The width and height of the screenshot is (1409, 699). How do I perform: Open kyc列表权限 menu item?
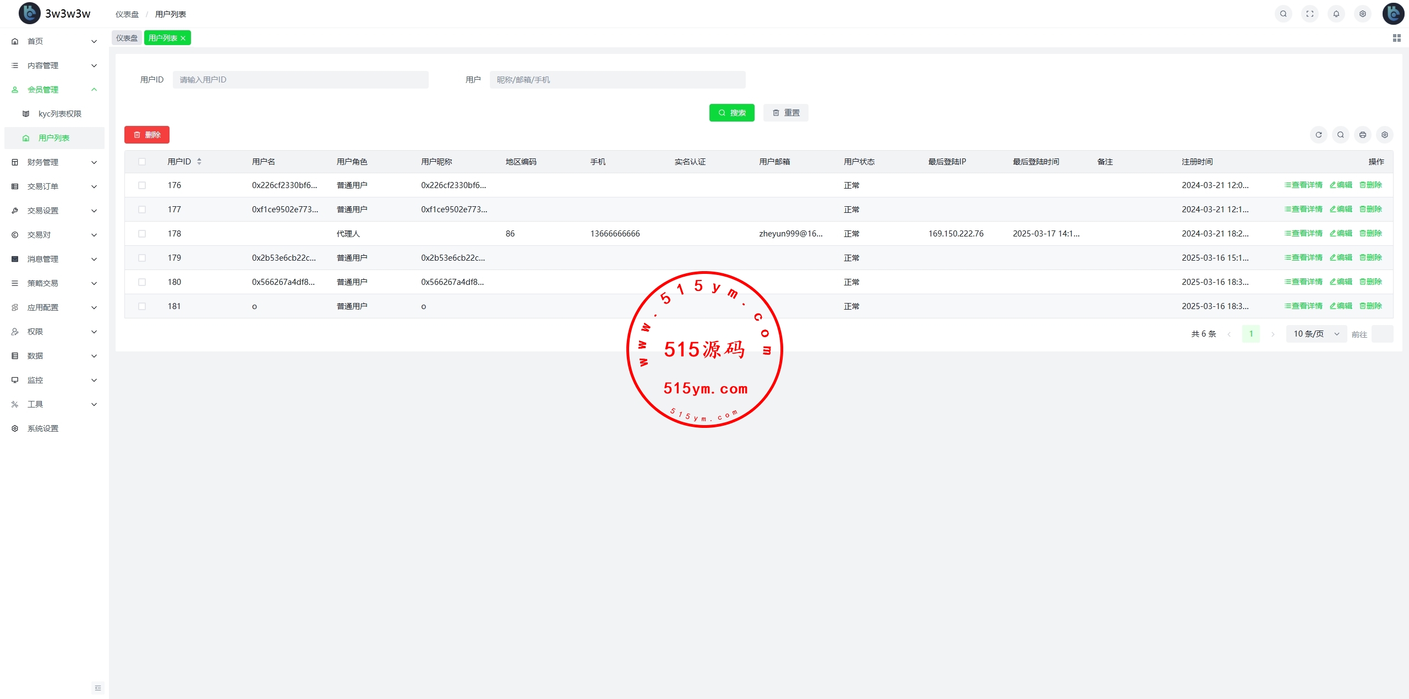(x=59, y=114)
